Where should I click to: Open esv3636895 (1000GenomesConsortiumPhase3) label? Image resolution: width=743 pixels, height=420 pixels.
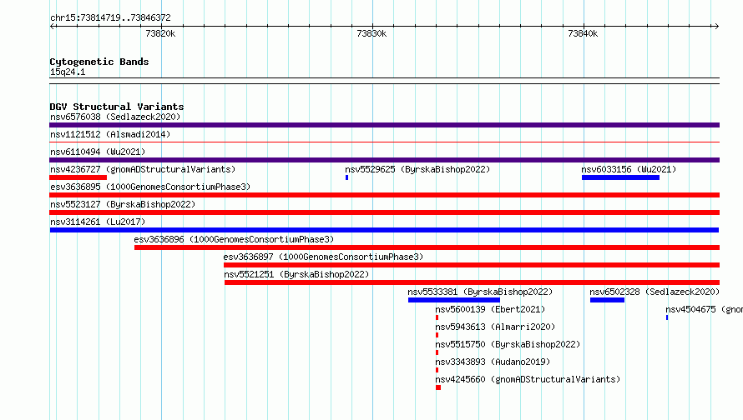[x=150, y=187]
